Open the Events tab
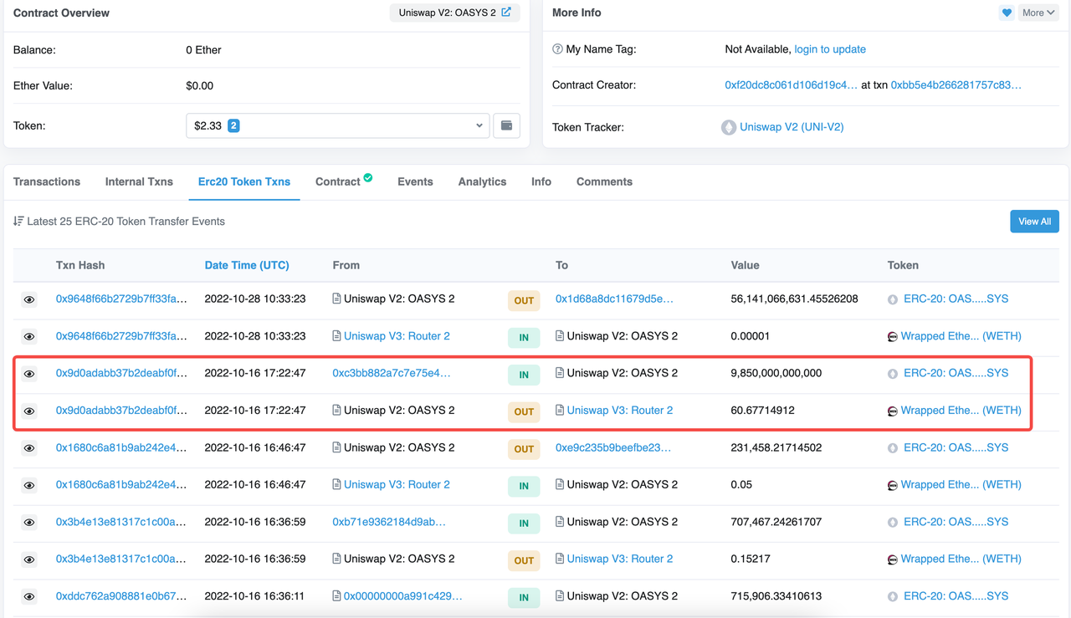 [x=415, y=181]
